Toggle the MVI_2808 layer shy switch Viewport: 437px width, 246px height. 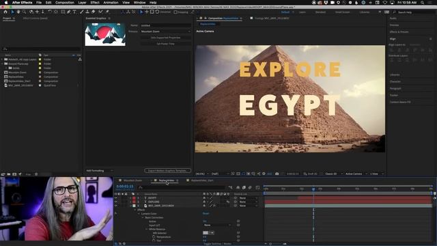coord(204,206)
